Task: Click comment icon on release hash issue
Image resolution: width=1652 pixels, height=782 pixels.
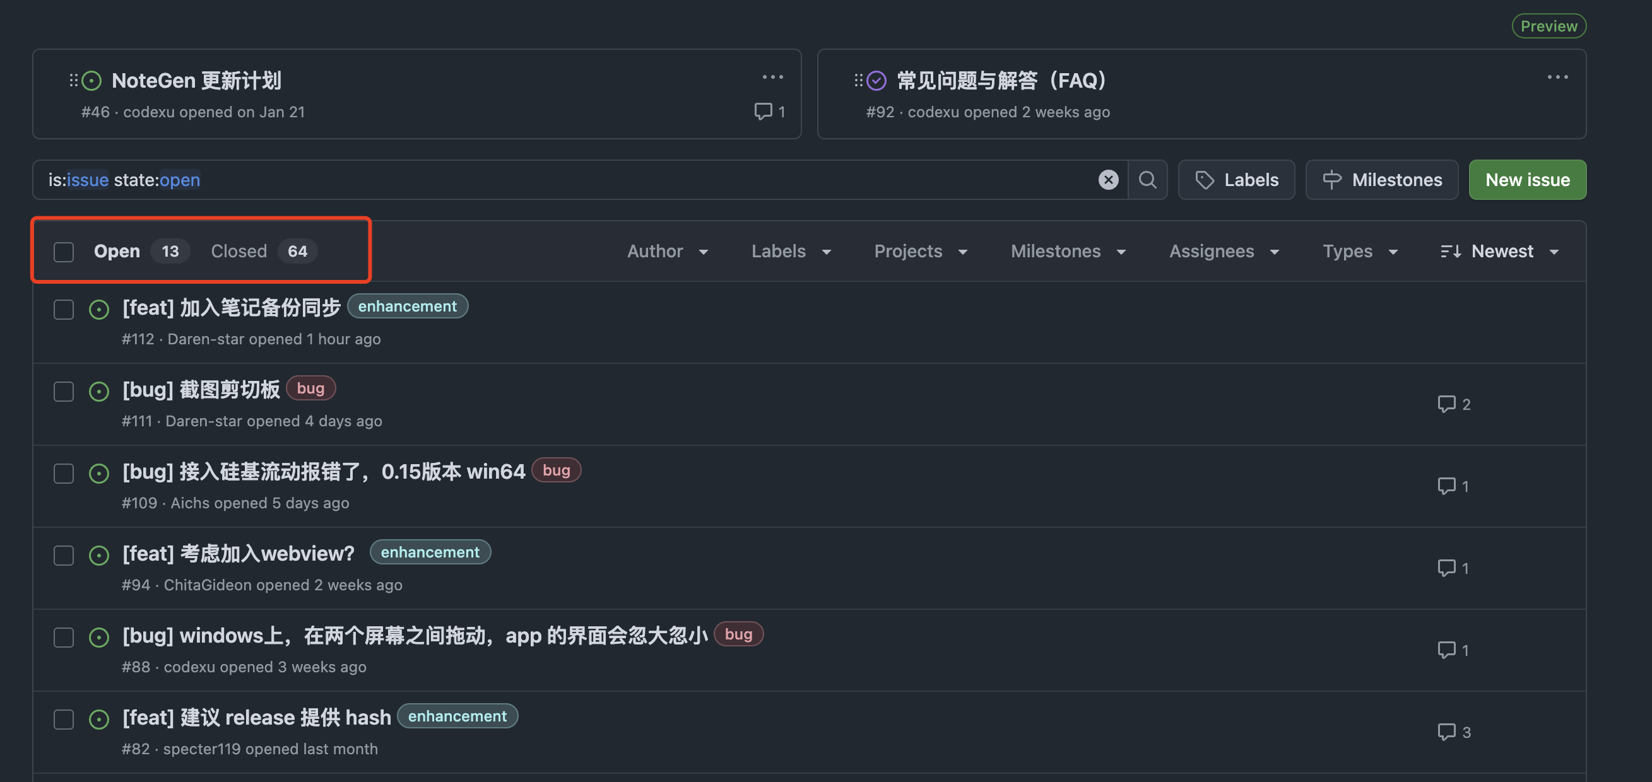Action: point(1446,732)
